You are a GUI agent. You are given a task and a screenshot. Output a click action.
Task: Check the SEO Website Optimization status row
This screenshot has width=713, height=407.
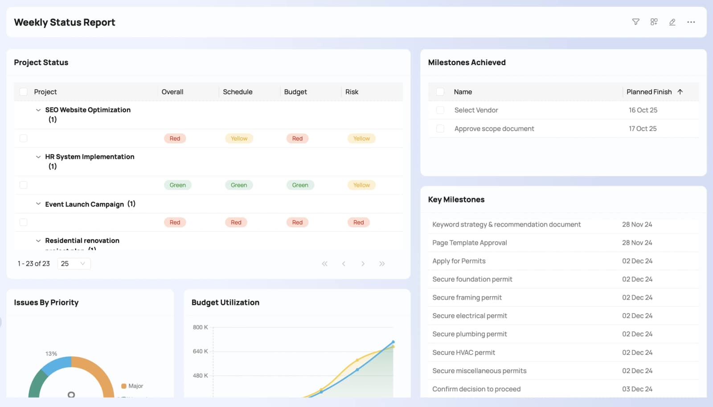[24, 139]
